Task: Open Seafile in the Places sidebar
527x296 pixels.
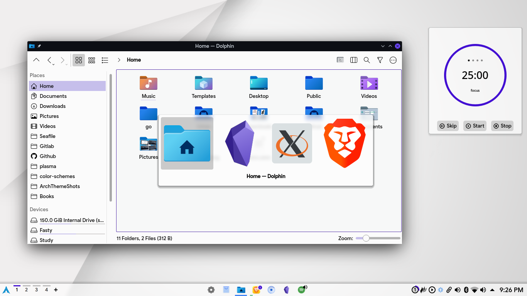Action: pos(68,136)
